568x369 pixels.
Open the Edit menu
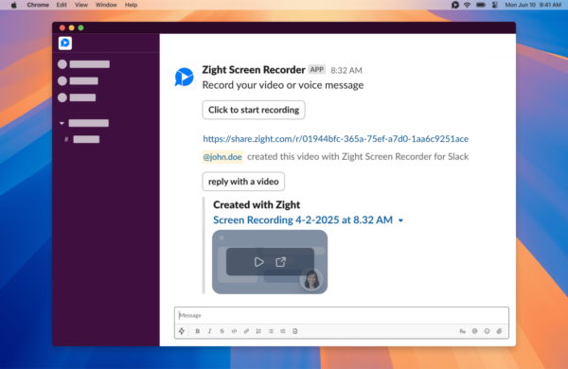pyautogui.click(x=62, y=5)
